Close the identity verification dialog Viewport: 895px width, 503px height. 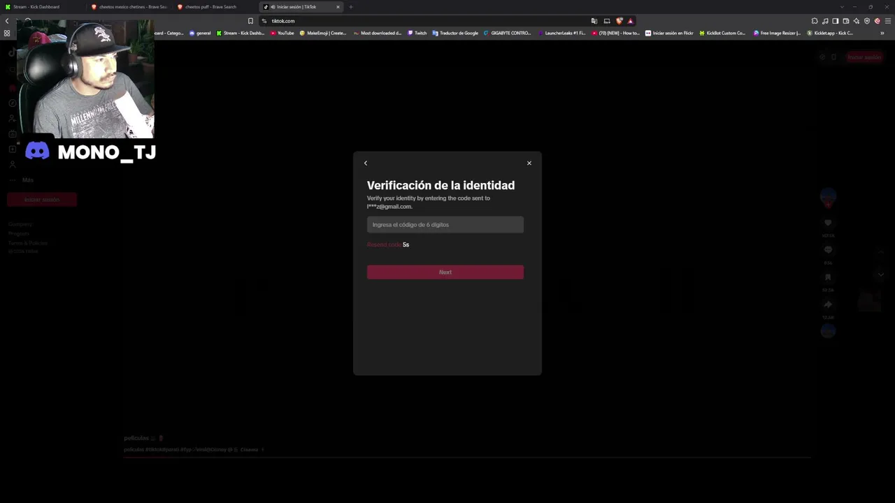529,163
